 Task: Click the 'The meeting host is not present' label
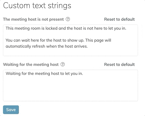pyautogui.click(x=33, y=19)
